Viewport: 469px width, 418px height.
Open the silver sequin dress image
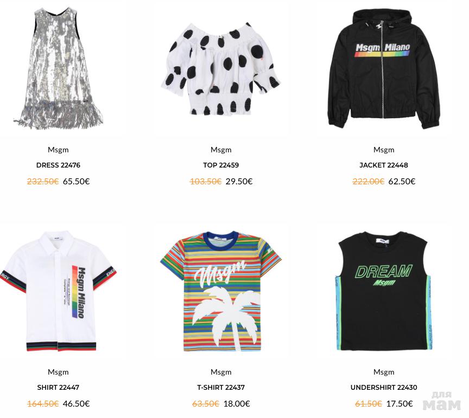[58, 68]
